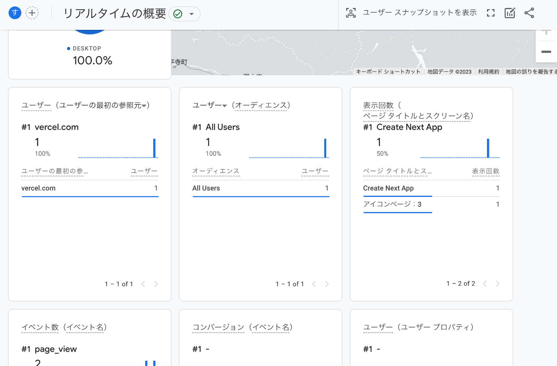Go to previous page in All Users card
The height and width of the screenshot is (366, 557).
pyautogui.click(x=314, y=284)
